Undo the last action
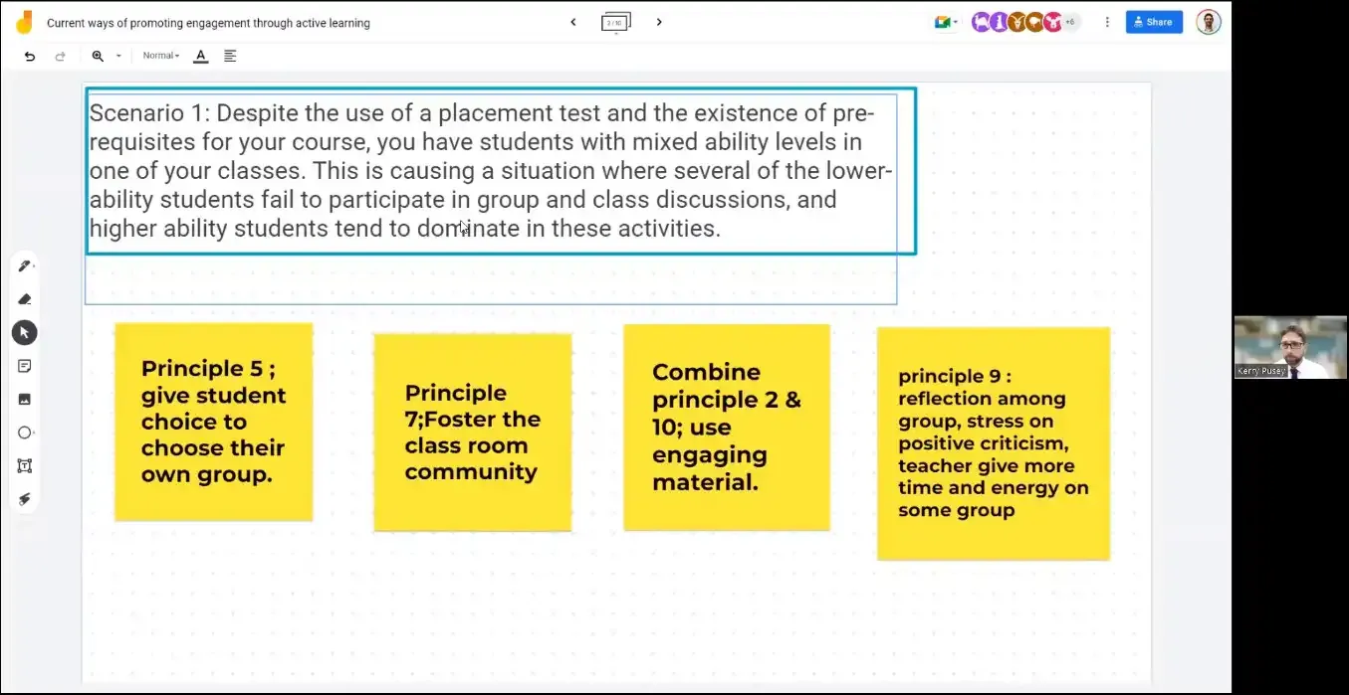Viewport: 1349px width, 695px height. tap(30, 56)
